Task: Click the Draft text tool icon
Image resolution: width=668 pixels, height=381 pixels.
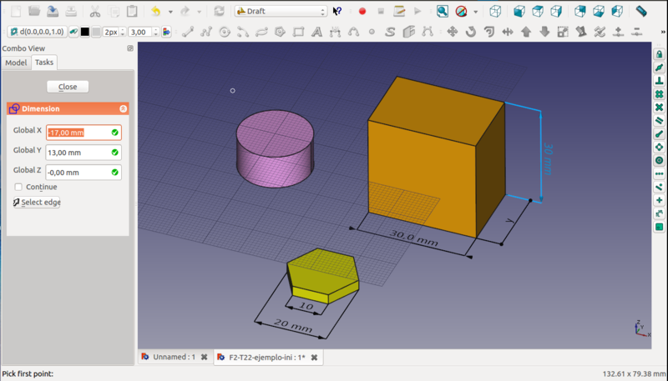Action: coord(317,32)
